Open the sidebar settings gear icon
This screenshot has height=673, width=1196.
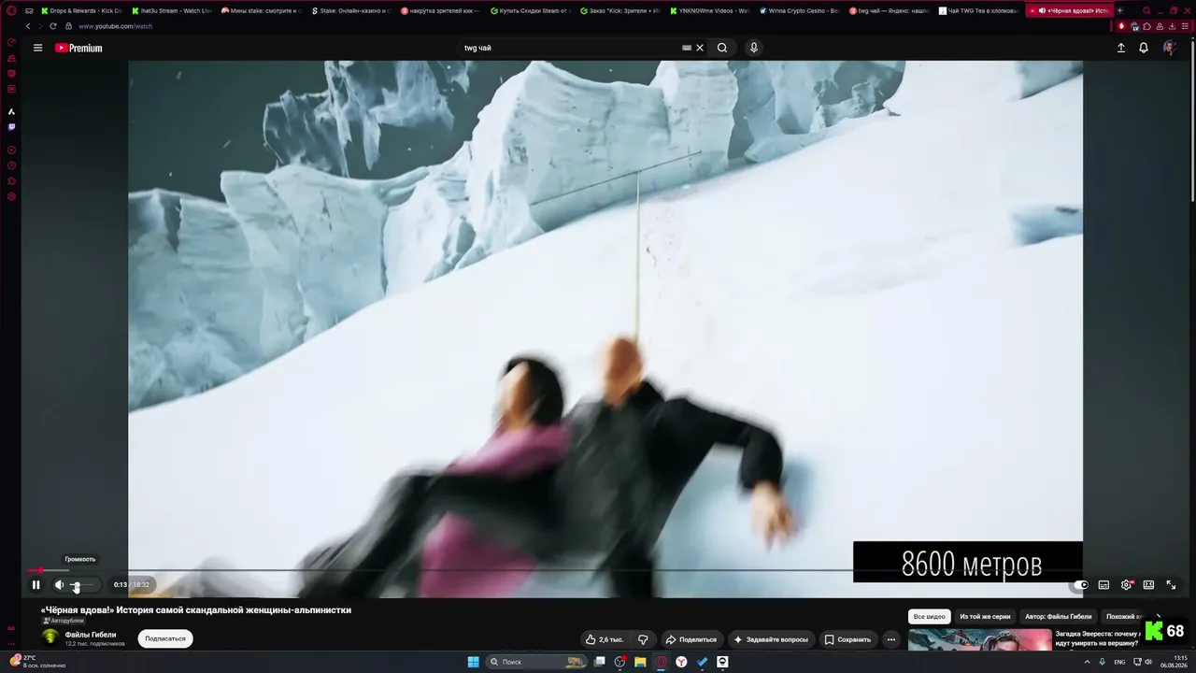(11, 196)
